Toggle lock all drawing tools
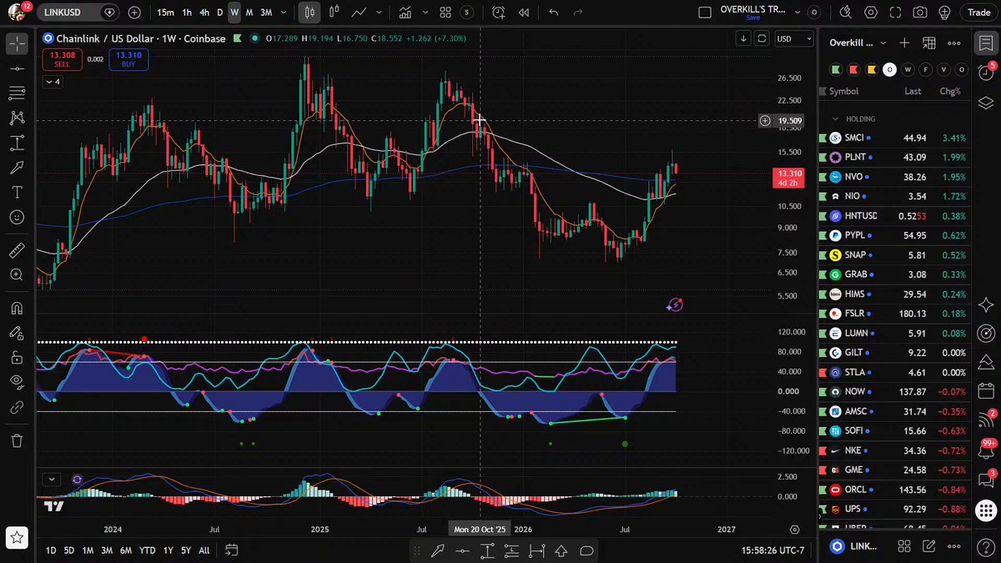 (17, 357)
